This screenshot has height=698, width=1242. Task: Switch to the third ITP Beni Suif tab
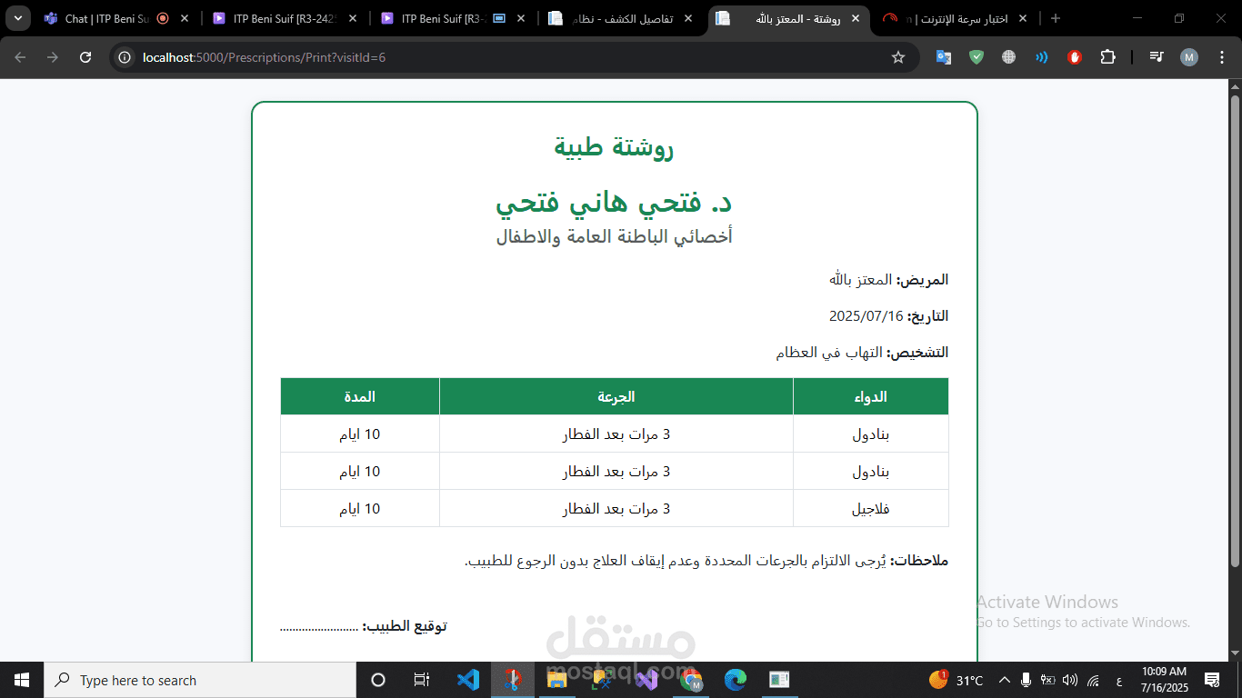click(453, 18)
